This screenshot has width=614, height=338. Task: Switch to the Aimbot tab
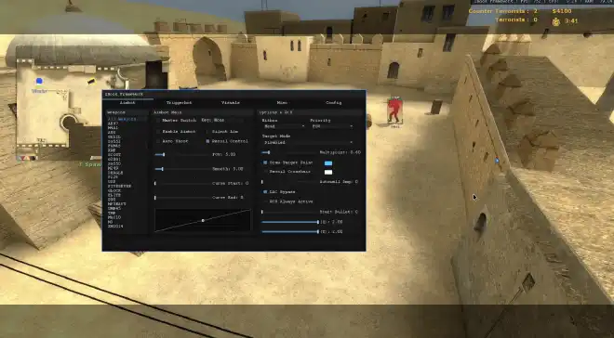coord(127,103)
